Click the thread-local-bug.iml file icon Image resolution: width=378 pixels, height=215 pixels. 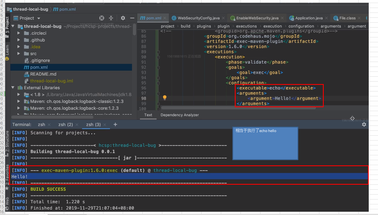26,81
